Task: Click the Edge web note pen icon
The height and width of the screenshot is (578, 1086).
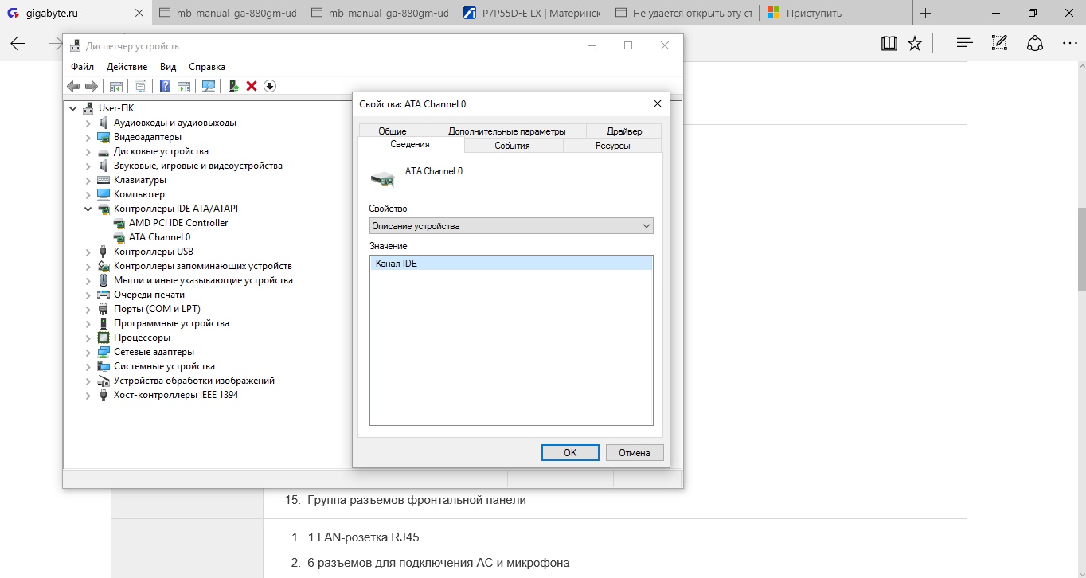Action: pos(999,43)
